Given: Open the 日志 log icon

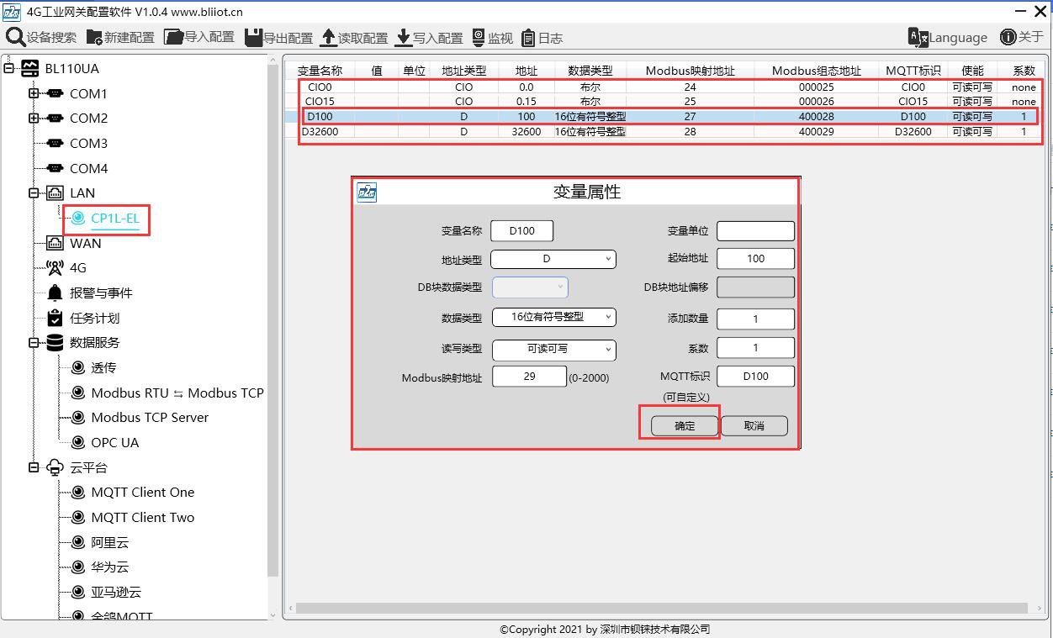Looking at the screenshot, I should [528, 38].
